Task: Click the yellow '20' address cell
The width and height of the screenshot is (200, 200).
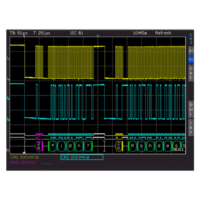Action: (x=118, y=146)
